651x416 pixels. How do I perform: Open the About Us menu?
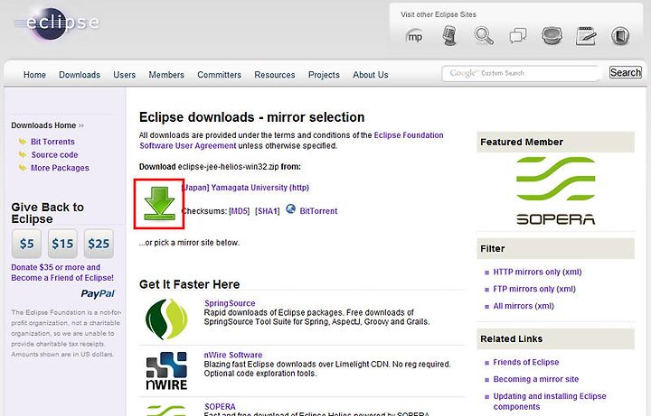click(x=371, y=75)
